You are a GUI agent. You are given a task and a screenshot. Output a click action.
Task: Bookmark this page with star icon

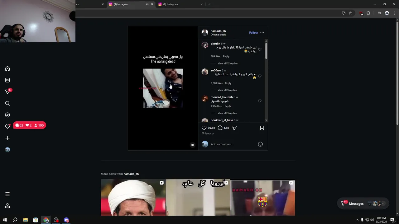[x=350, y=13]
